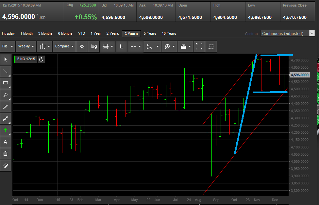
Task: Expand the Continuous (adjusted) contract dropdown
Action: click(288, 33)
